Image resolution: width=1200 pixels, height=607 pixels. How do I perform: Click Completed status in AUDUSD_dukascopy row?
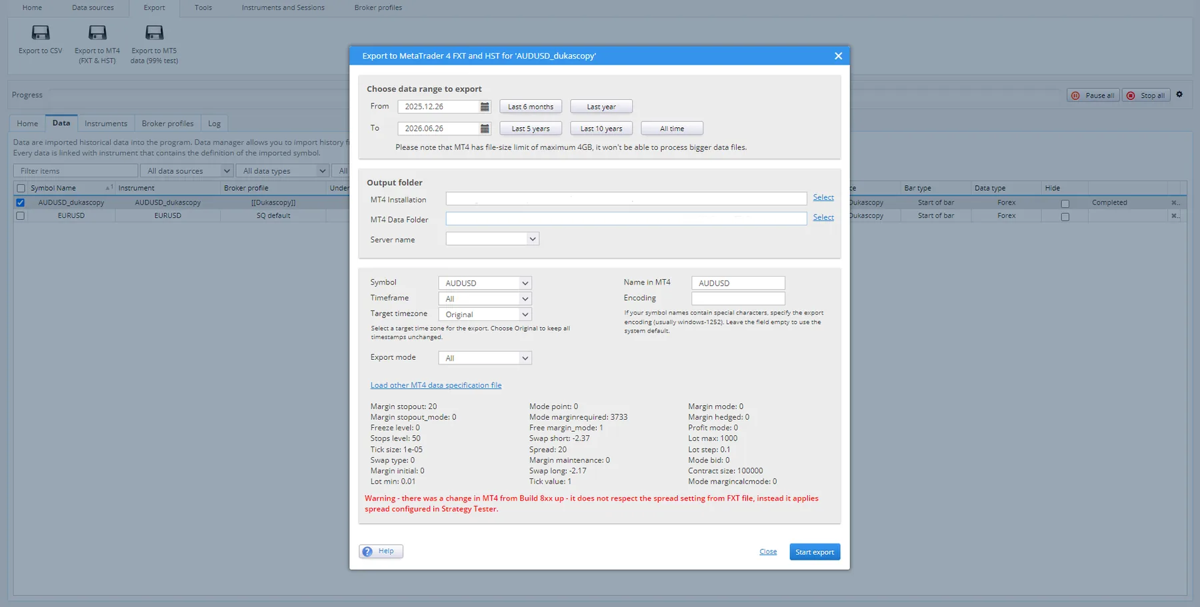pyautogui.click(x=1109, y=203)
